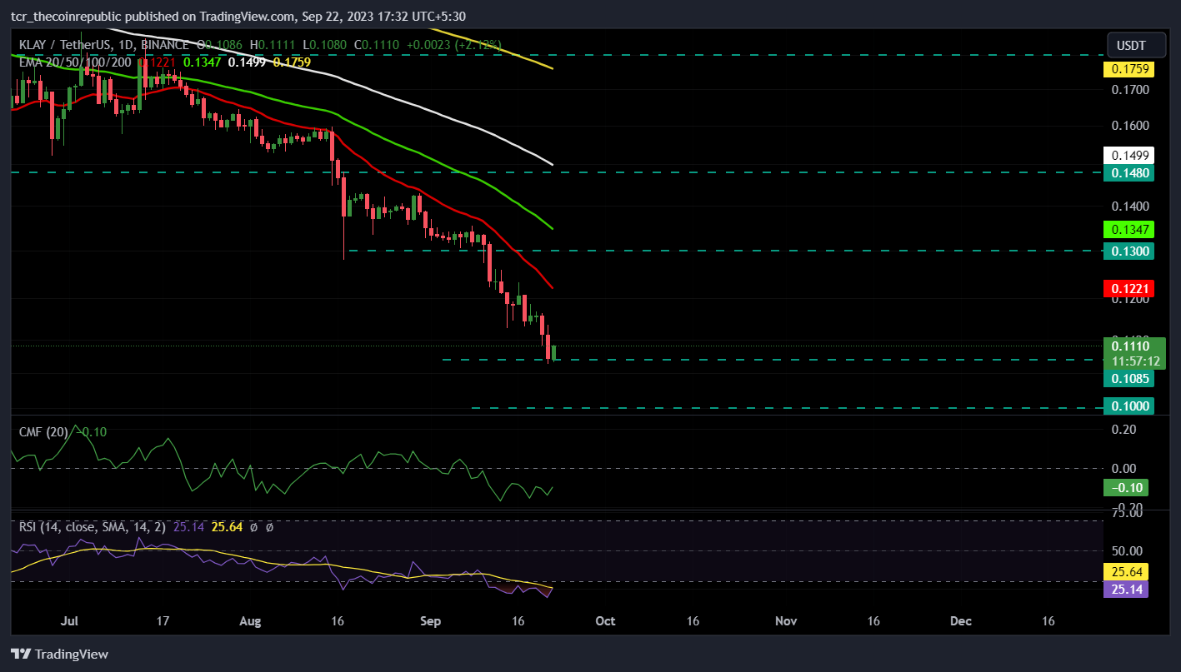Click the 11:57:12 candle countdown timer
This screenshot has width=1181, height=672.
pyautogui.click(x=1134, y=361)
